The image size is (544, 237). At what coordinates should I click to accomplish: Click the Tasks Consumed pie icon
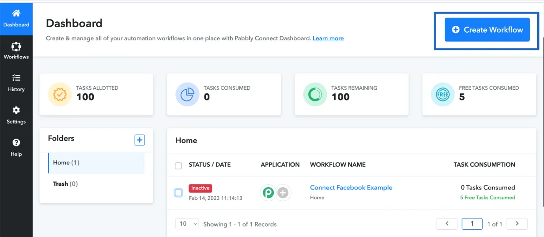pos(187,94)
